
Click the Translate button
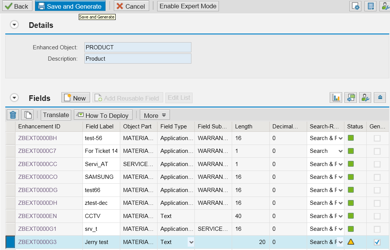coord(56,115)
